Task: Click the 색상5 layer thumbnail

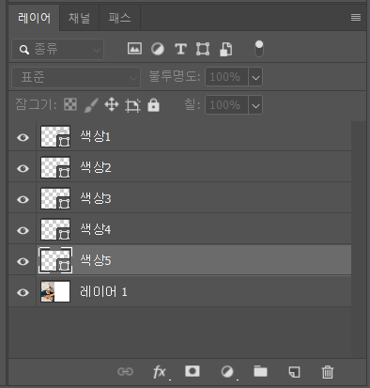Action: 55,260
